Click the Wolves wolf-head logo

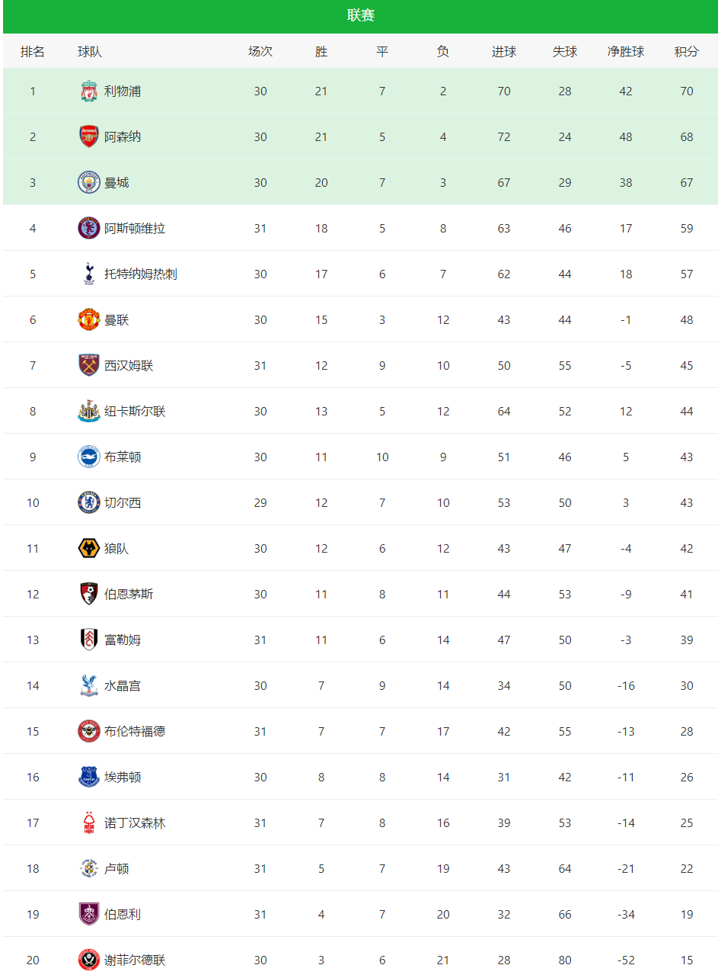tap(89, 549)
